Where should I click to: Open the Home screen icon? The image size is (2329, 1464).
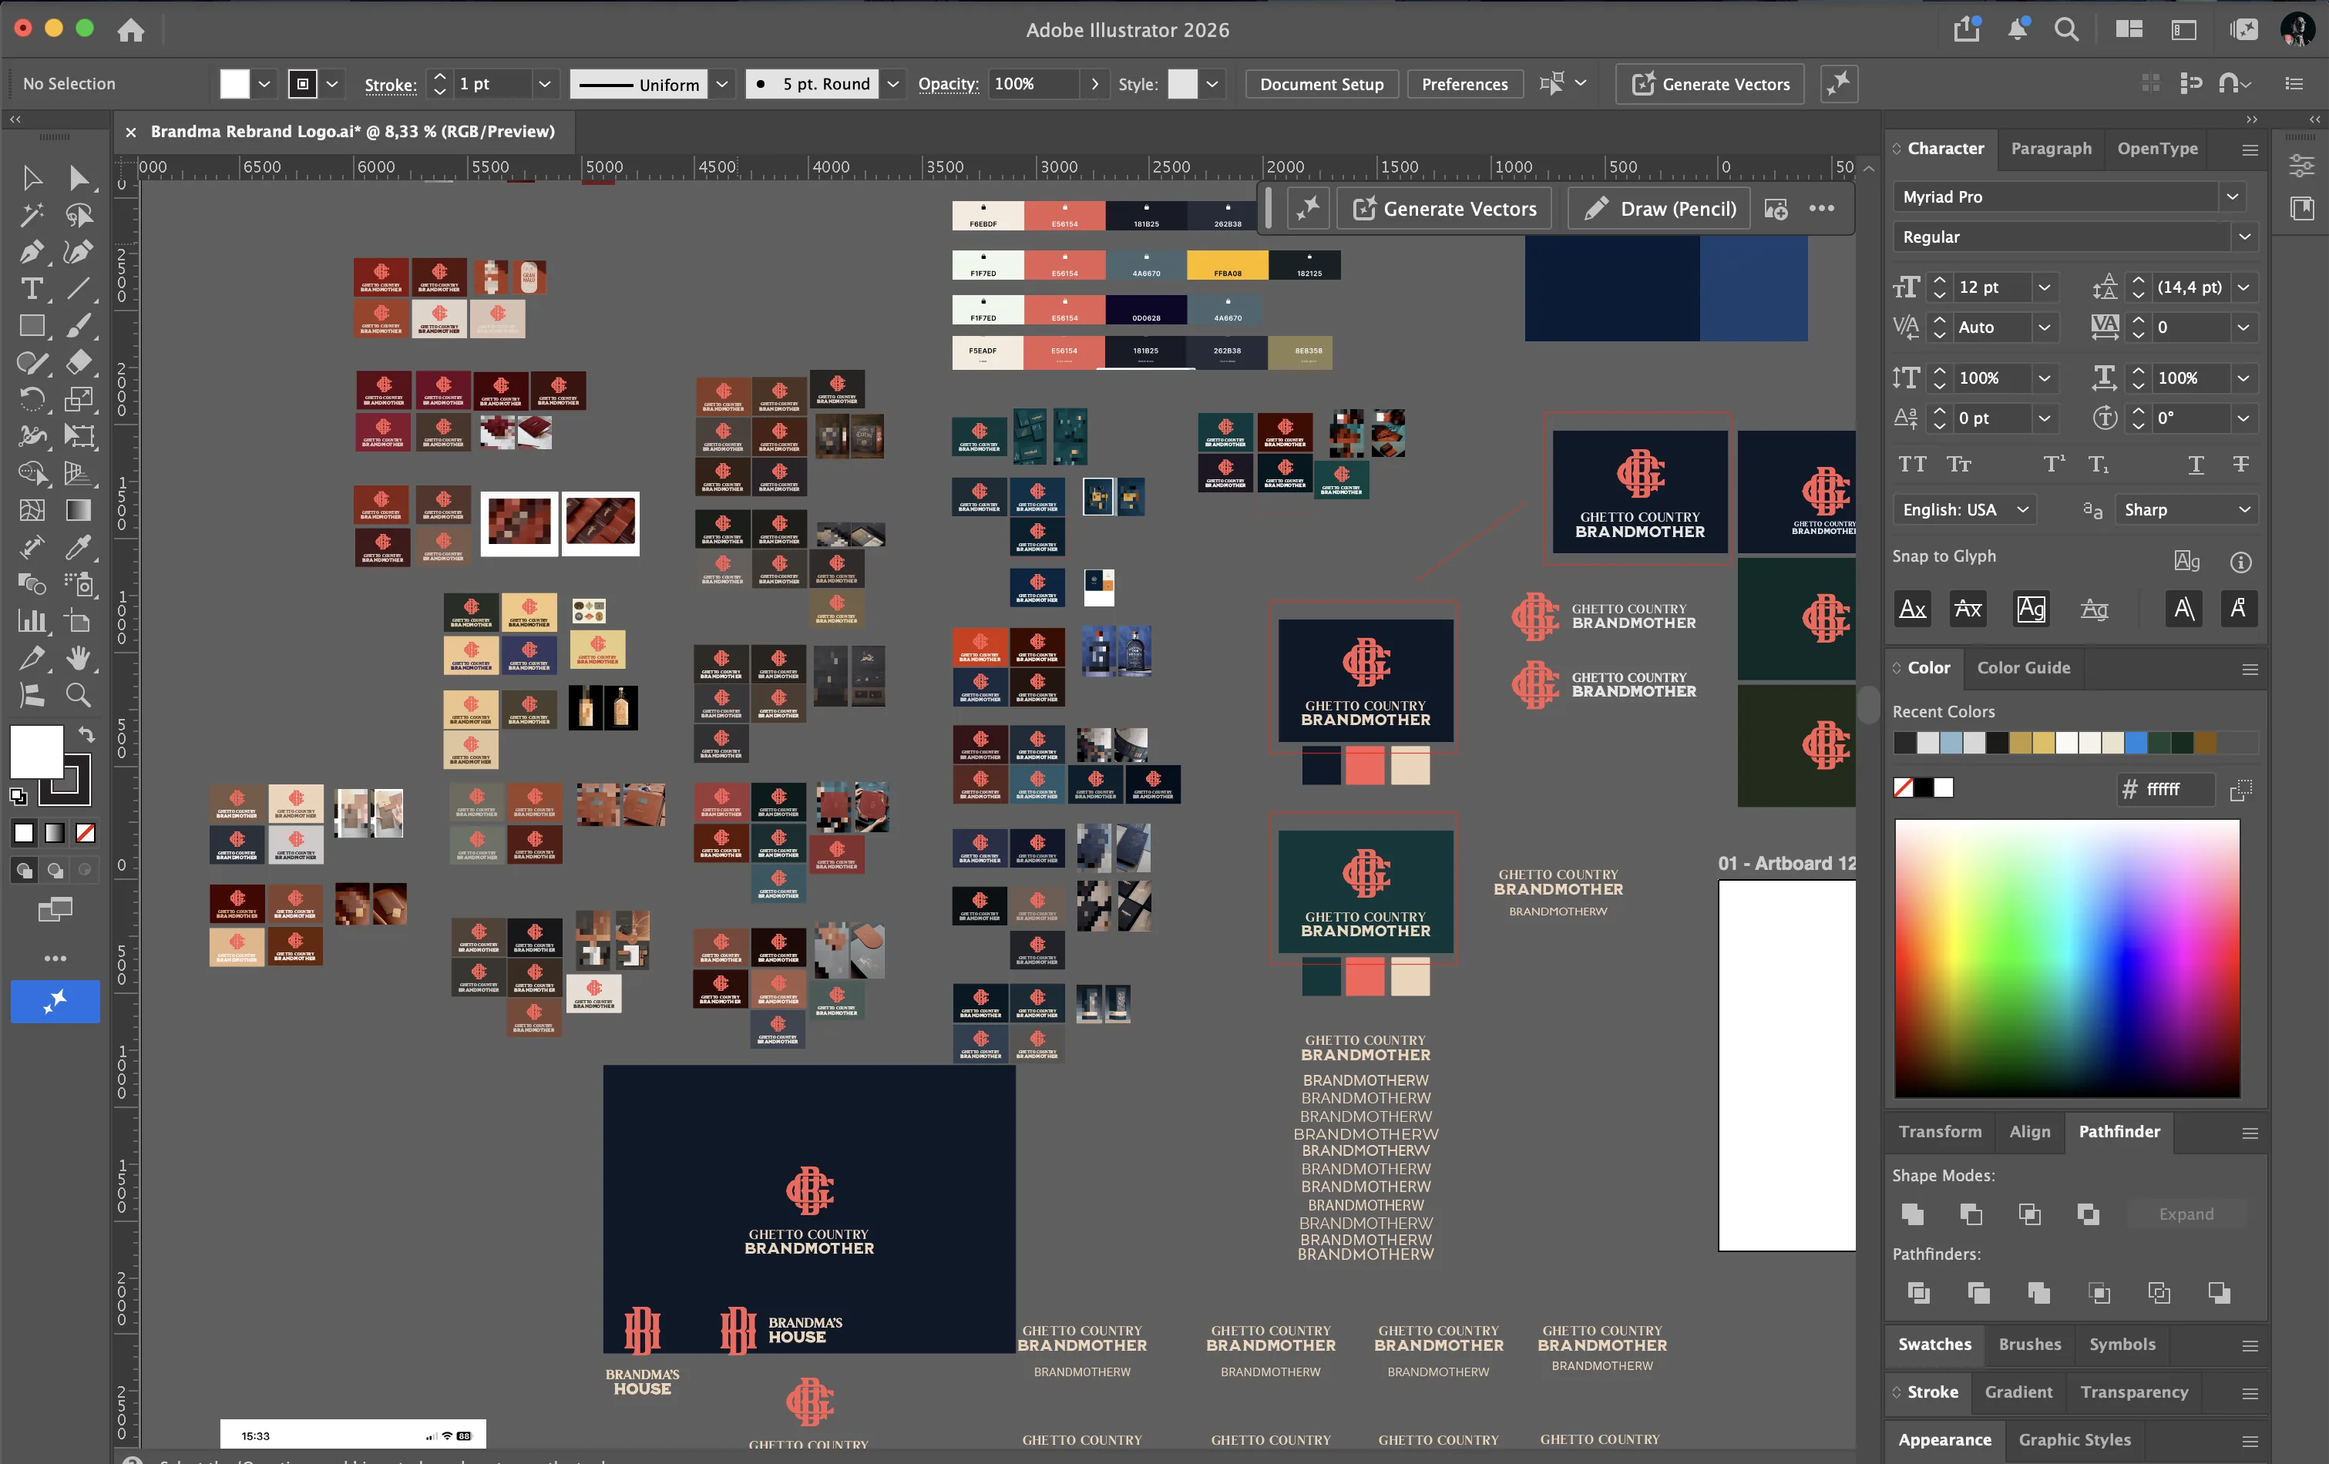point(130,30)
